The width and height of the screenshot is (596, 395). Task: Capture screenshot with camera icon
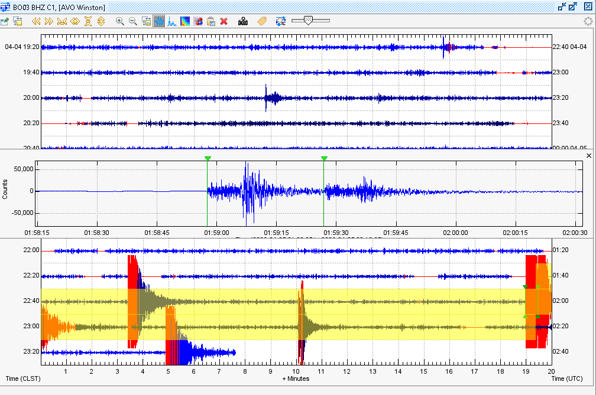click(243, 22)
